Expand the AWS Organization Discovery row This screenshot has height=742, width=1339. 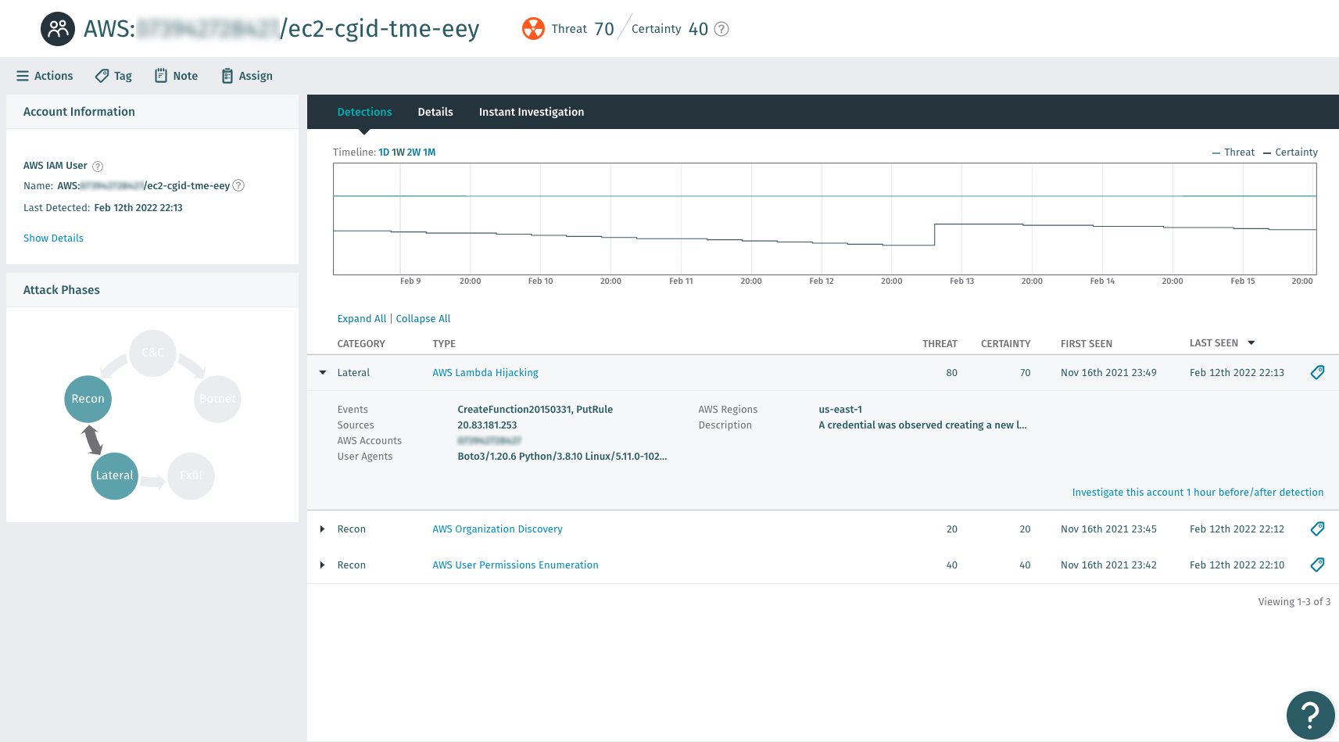click(322, 529)
